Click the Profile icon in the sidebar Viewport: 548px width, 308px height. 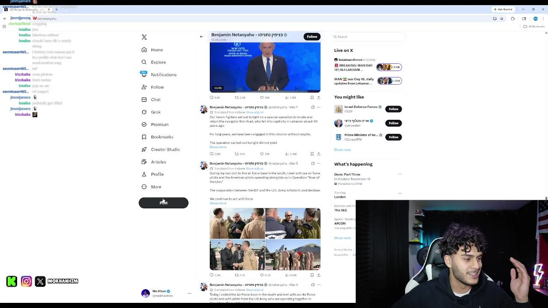coord(144,175)
